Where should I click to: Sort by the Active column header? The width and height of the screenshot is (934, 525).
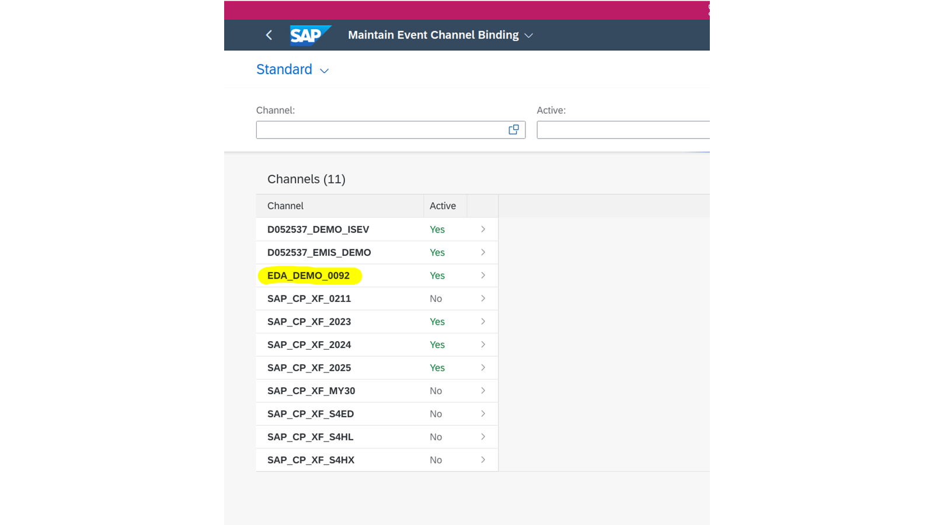pos(442,206)
